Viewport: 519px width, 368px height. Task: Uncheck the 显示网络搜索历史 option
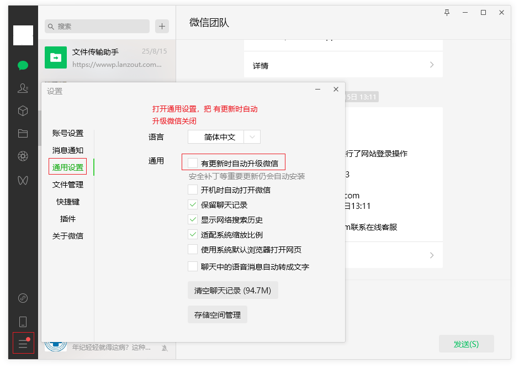pos(192,219)
